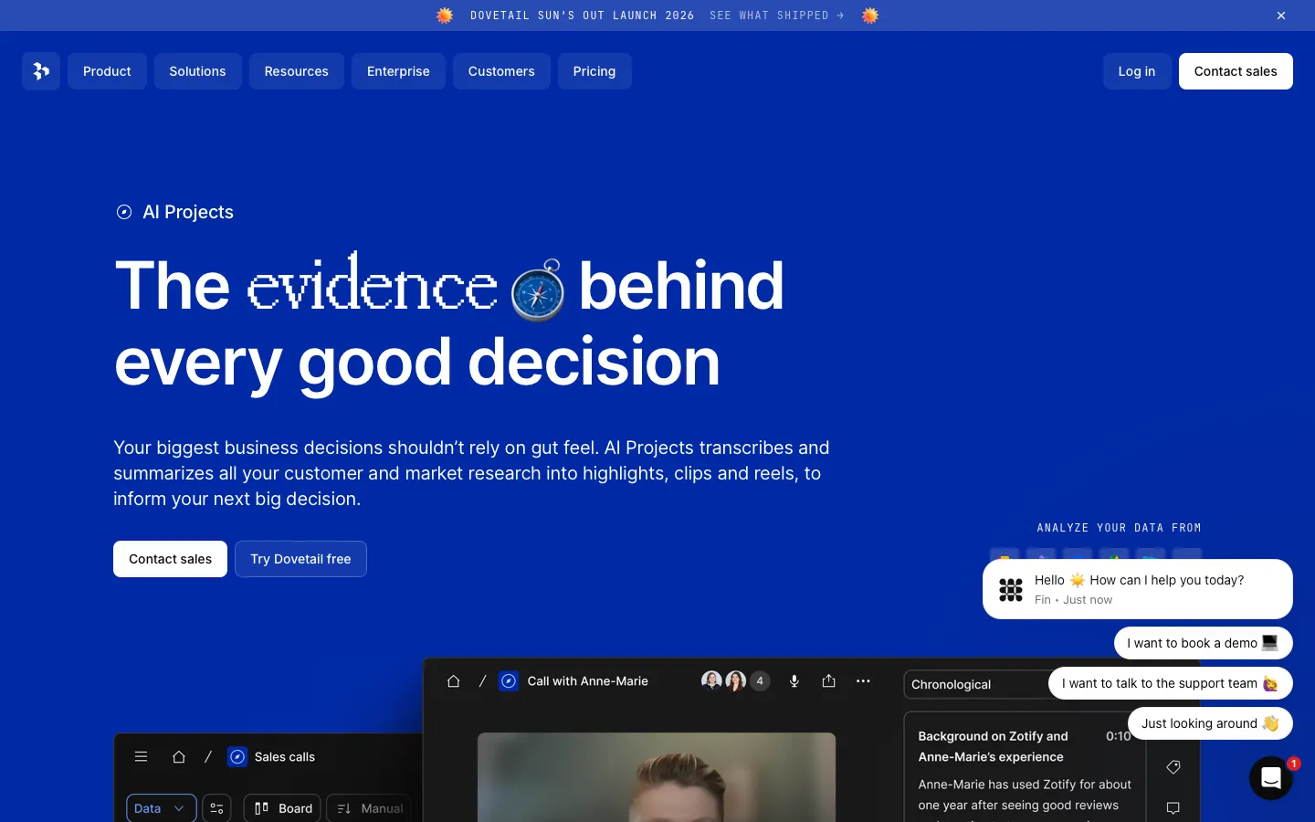Viewport: 1315px width, 822px height.
Task: Expand the Data dropdown
Action: [x=161, y=808]
